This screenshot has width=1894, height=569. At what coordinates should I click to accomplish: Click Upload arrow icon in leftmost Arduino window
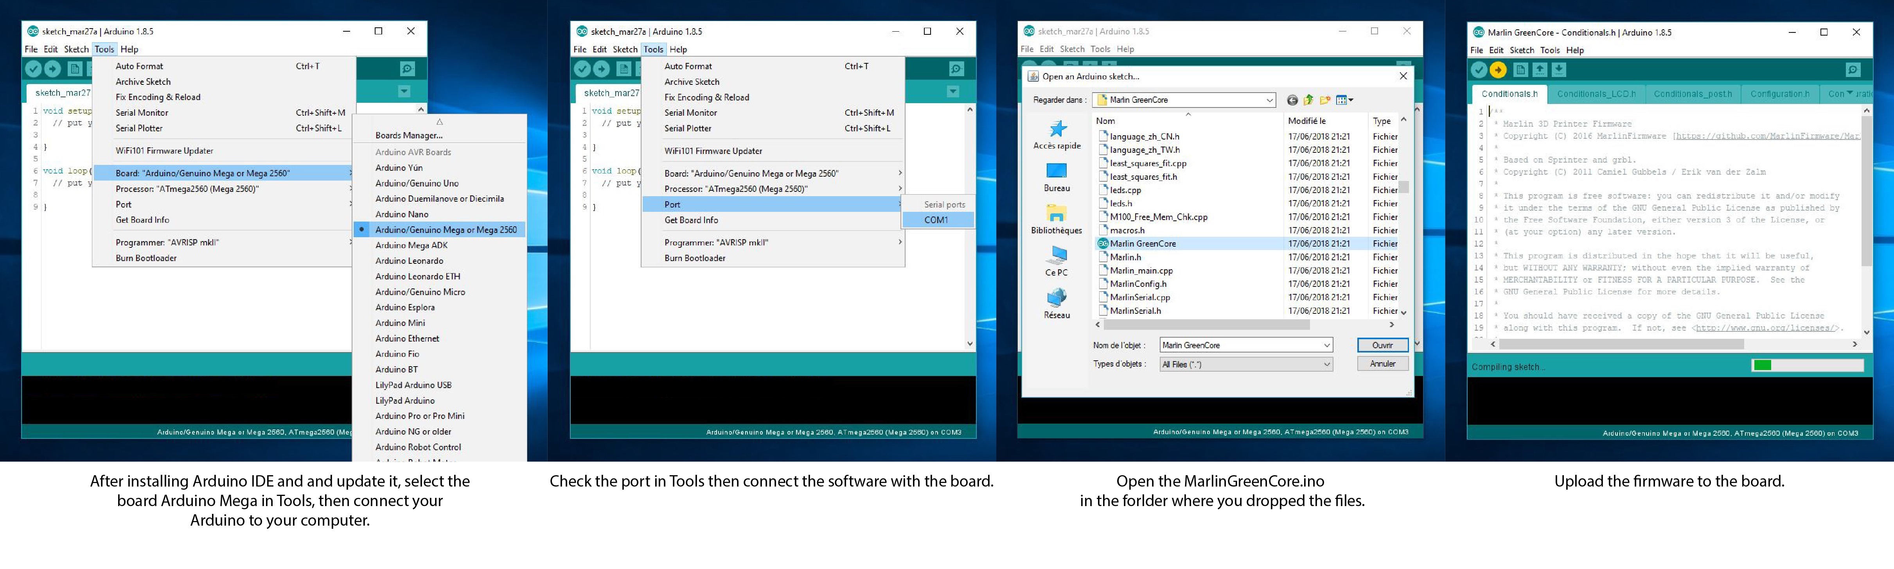click(53, 69)
